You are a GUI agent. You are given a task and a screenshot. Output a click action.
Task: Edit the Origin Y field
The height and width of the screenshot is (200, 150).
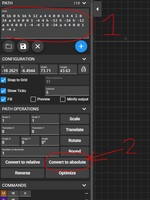[x=30, y=141]
